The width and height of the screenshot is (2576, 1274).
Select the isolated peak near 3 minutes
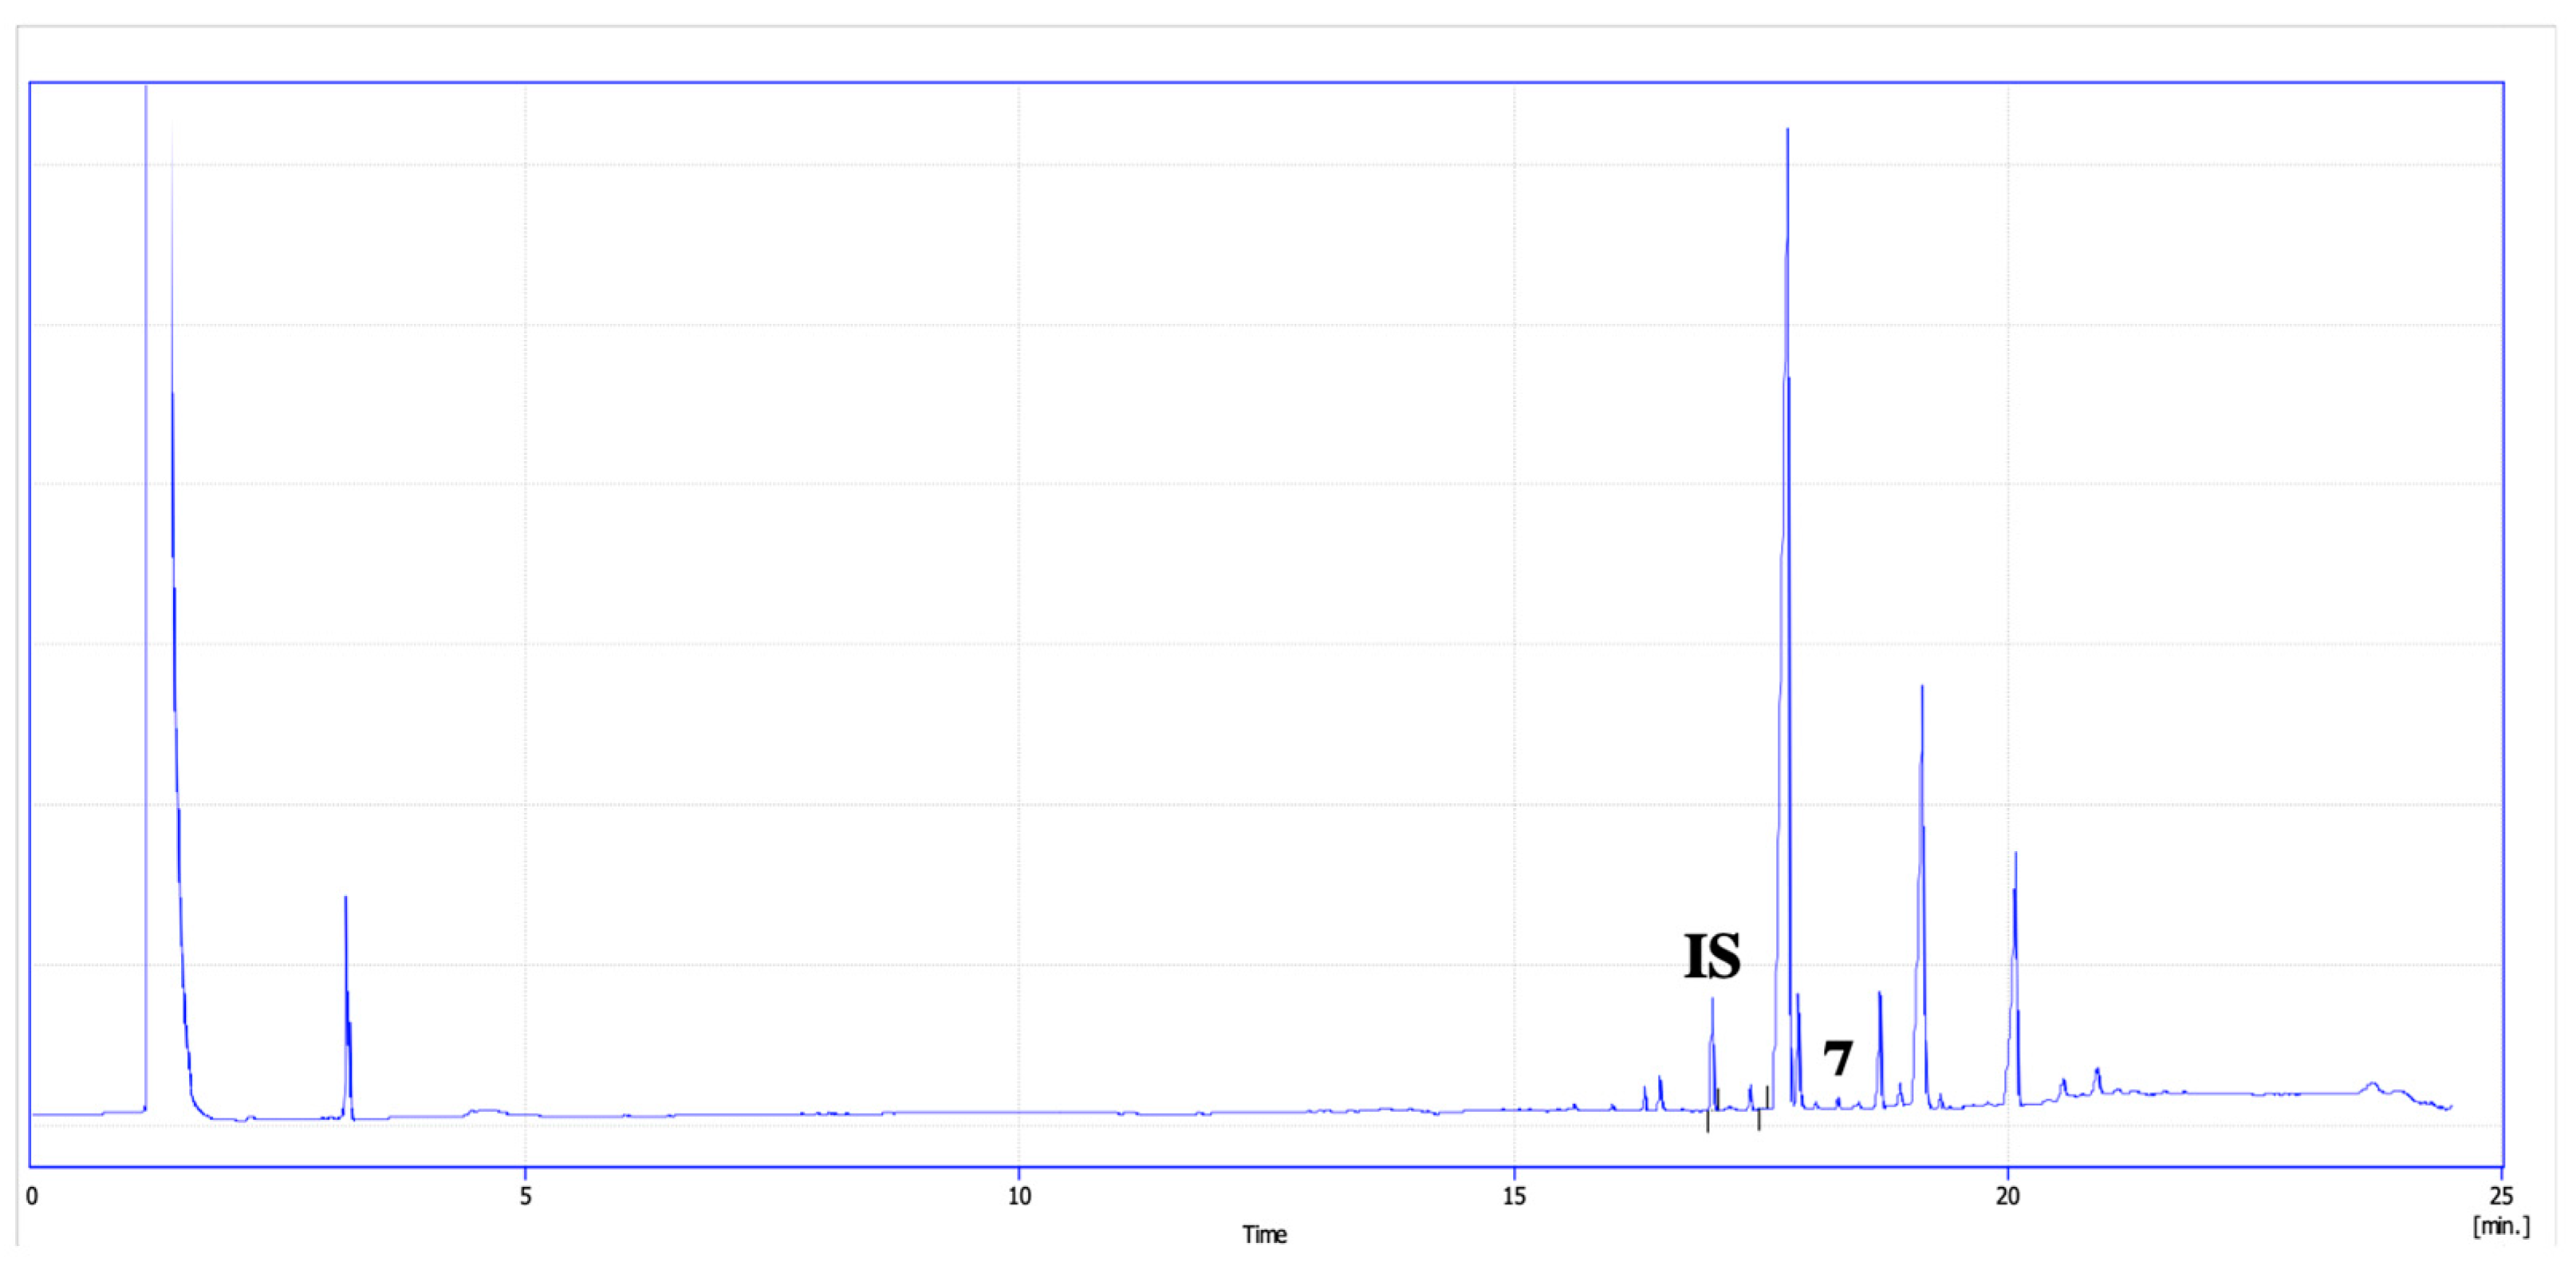tap(346, 1000)
